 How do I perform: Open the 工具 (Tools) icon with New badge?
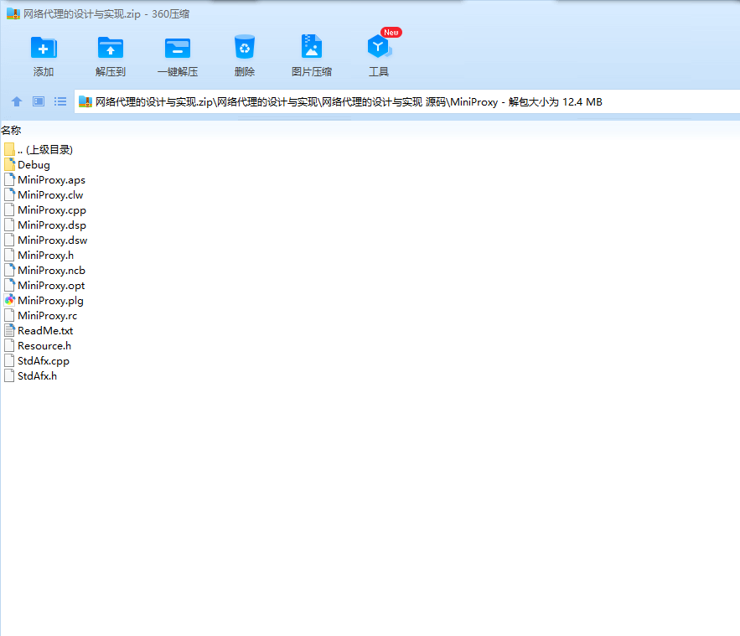coord(379,47)
